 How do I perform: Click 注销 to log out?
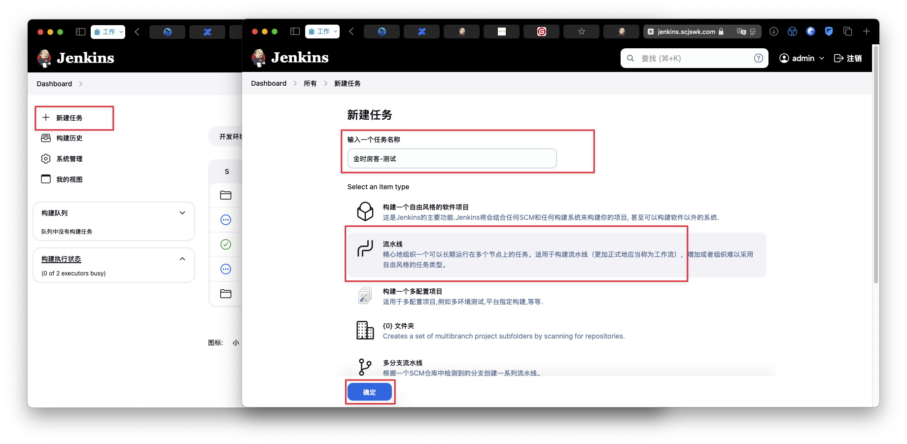pos(848,58)
